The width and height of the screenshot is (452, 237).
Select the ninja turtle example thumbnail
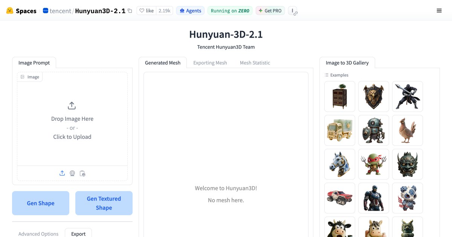(x=374, y=164)
